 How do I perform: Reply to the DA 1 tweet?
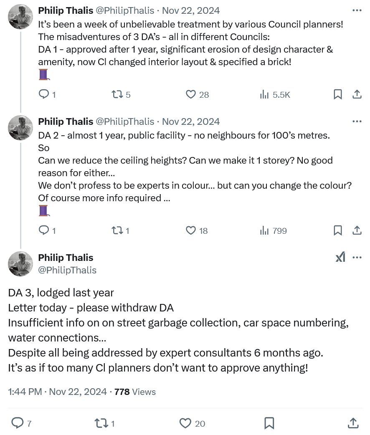click(44, 94)
